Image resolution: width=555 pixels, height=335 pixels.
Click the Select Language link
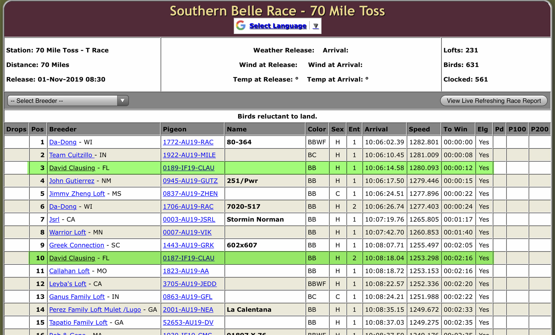[277, 26]
